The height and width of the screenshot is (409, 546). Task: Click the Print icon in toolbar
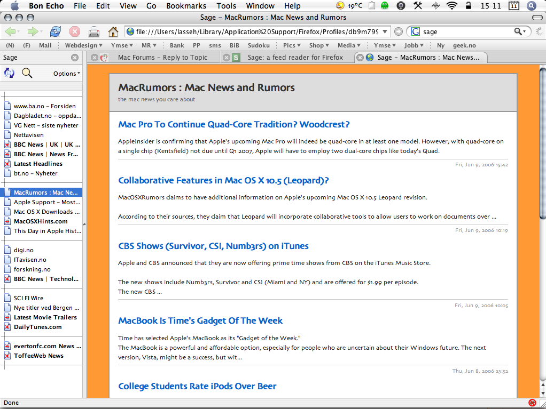click(x=93, y=31)
